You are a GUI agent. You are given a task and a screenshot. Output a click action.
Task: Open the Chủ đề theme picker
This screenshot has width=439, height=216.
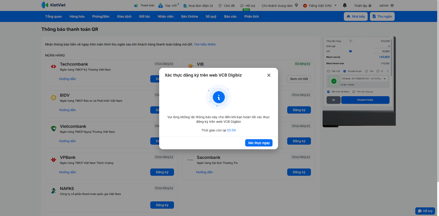(227, 5)
